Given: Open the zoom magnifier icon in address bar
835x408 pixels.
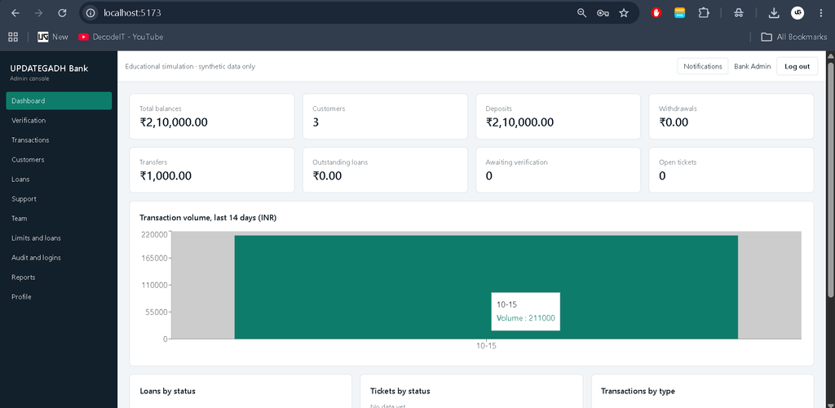Looking at the screenshot, I should (581, 13).
